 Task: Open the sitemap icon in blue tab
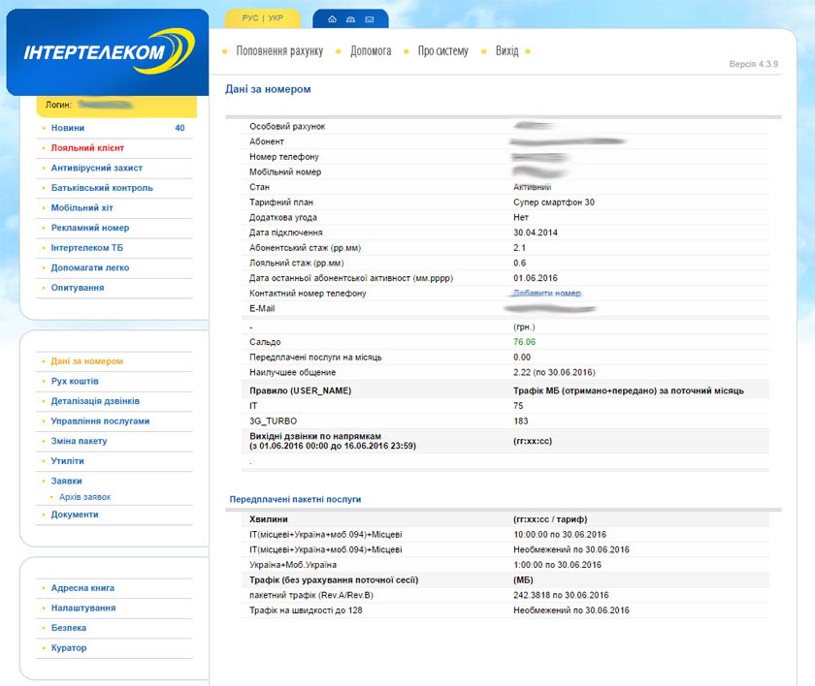coord(351,19)
